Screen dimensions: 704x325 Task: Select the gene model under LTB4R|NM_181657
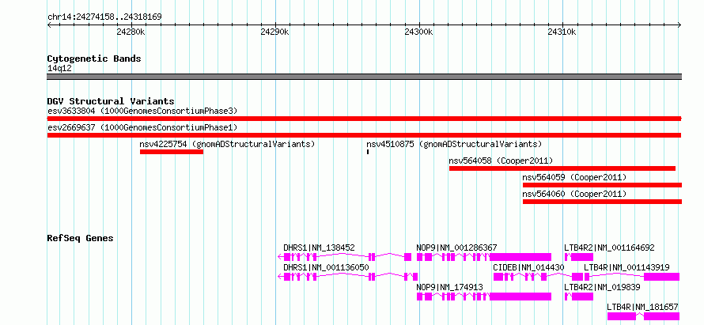tap(643, 316)
